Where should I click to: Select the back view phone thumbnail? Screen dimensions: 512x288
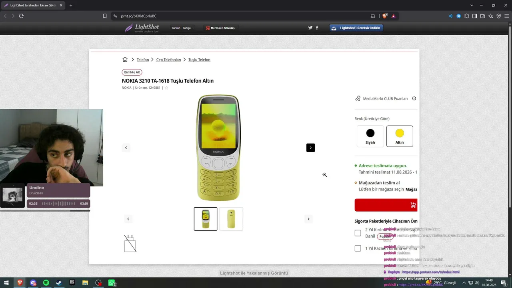tap(231, 219)
